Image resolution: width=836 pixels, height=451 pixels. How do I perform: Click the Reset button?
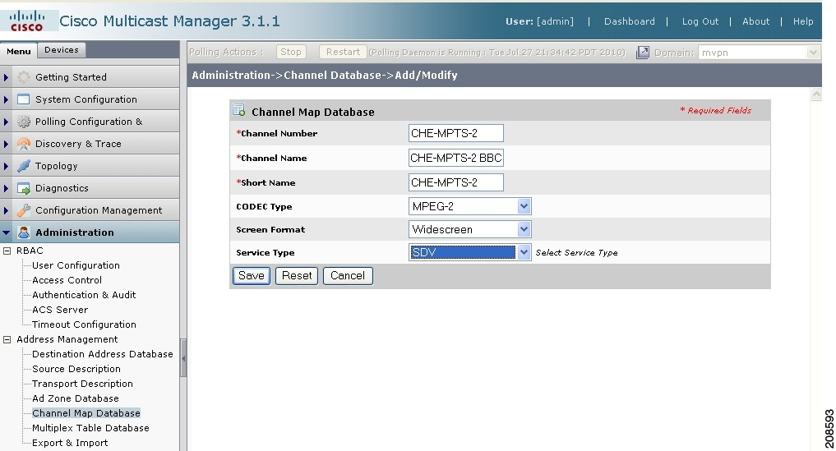pos(297,276)
